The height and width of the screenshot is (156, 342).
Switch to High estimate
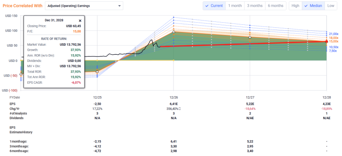point(295,6)
